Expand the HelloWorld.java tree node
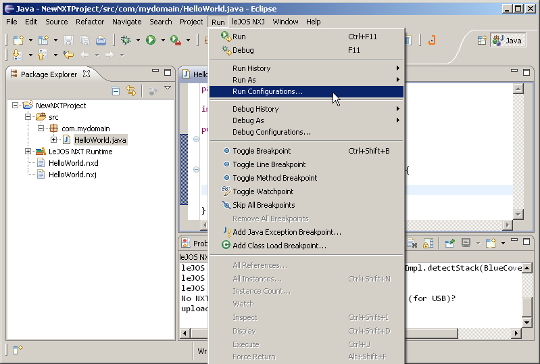This screenshot has height=364, width=540. [53, 139]
